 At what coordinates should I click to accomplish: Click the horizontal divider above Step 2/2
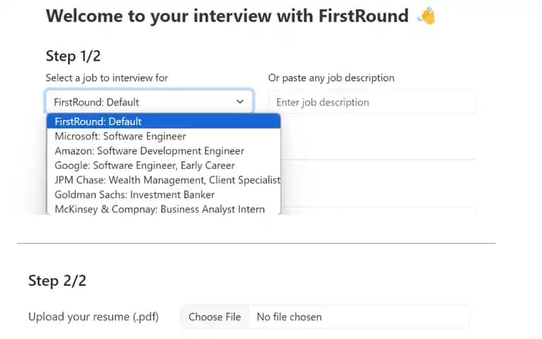click(256, 243)
